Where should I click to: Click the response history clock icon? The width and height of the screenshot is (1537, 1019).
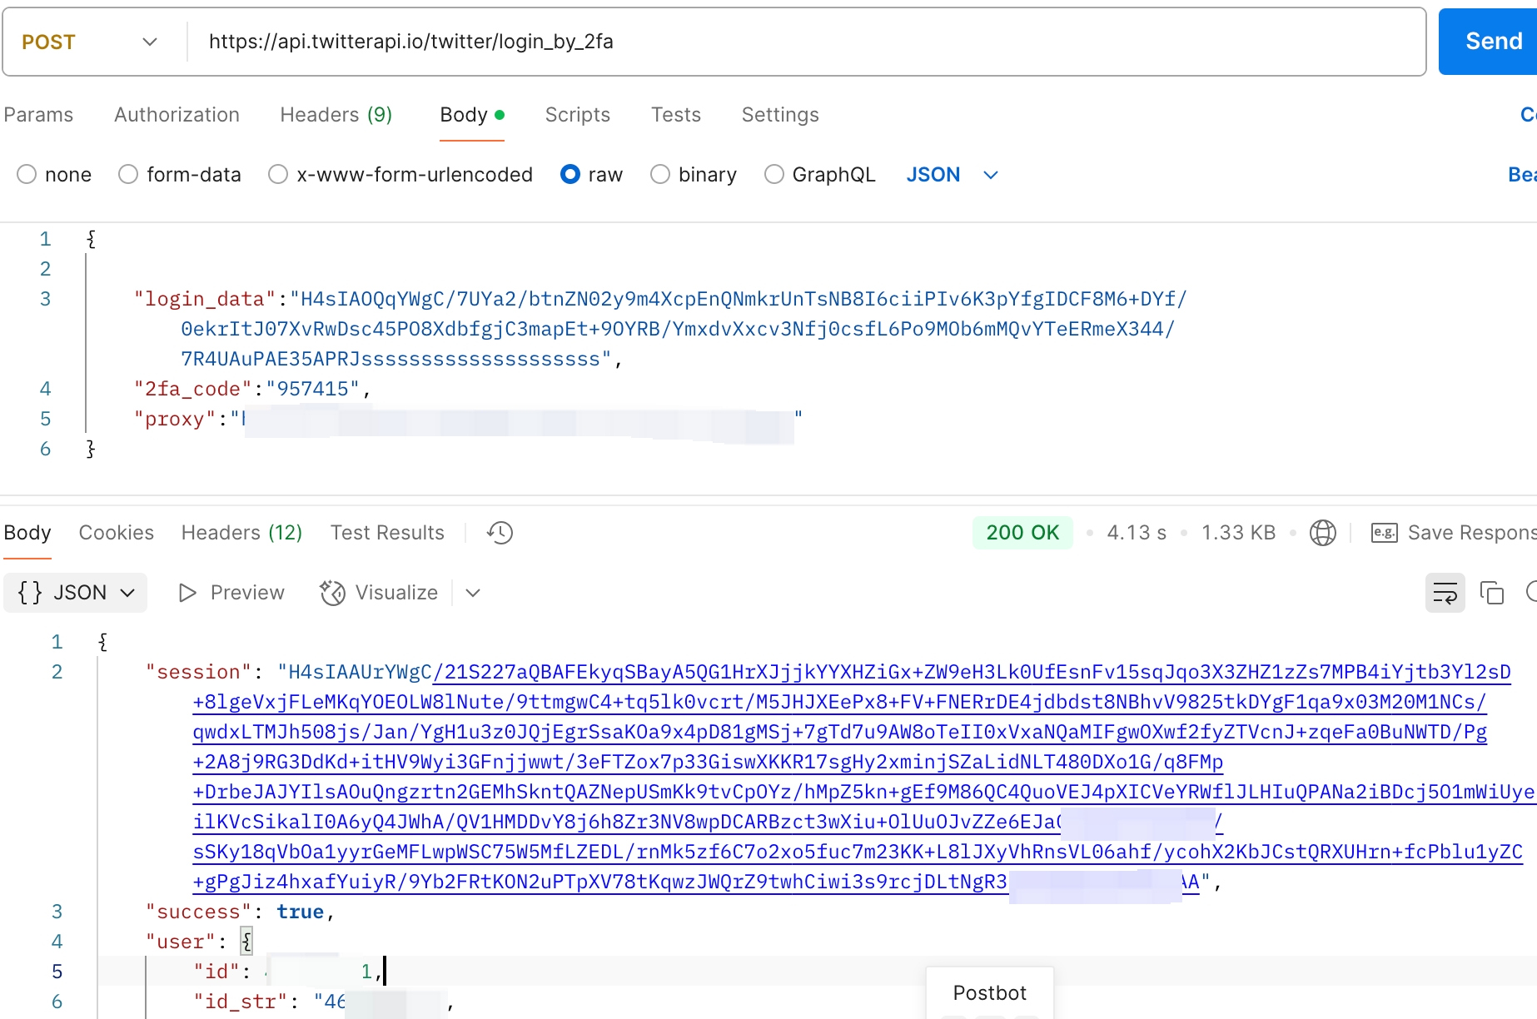click(500, 533)
